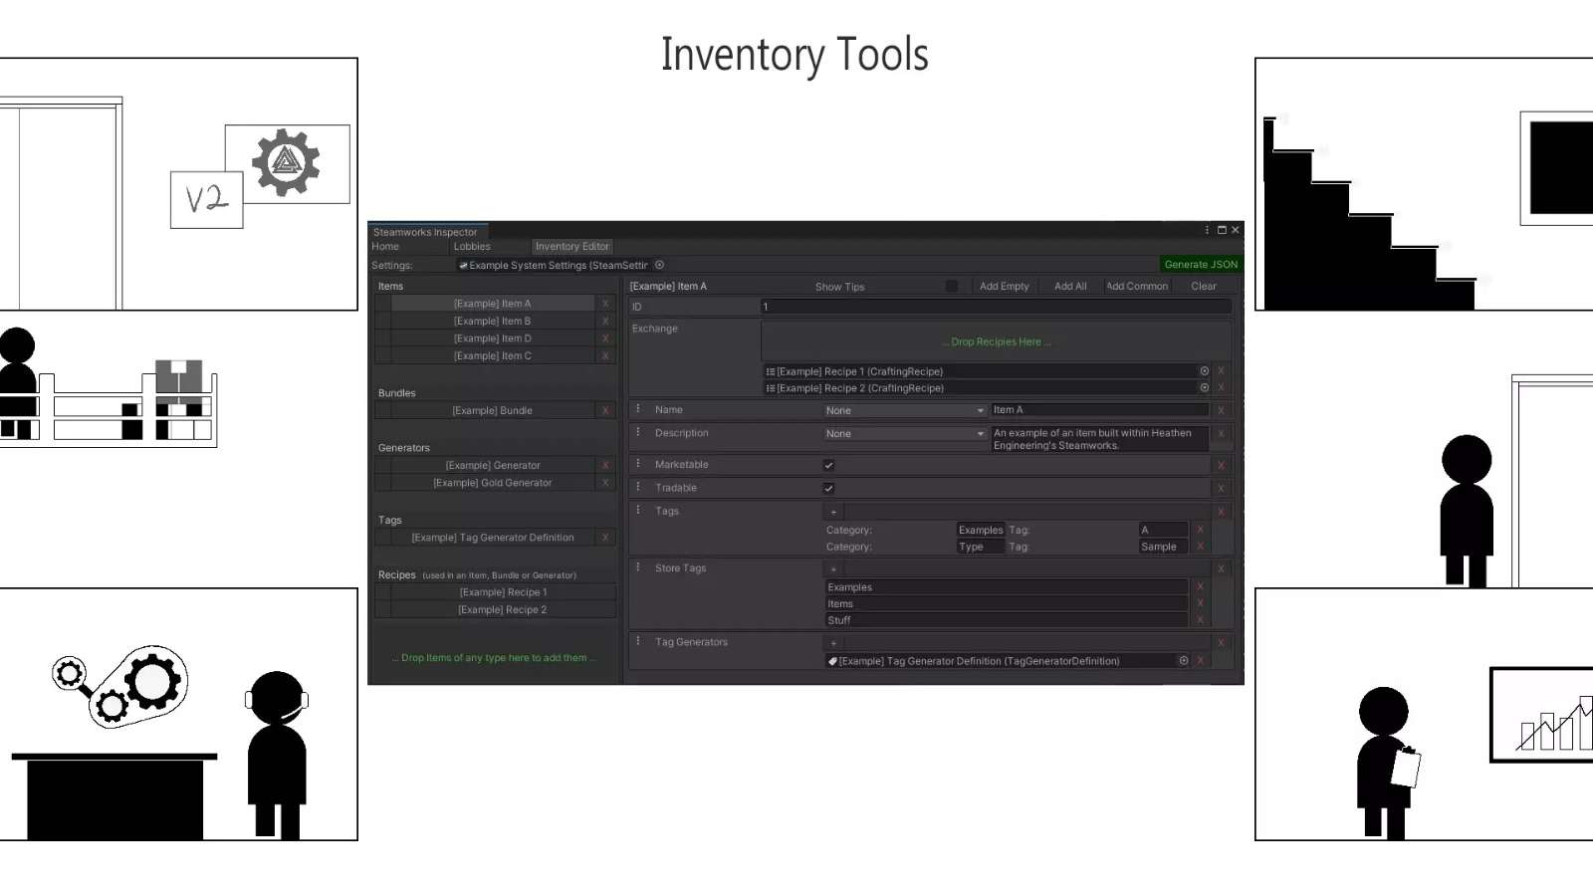
Task: Click drag handle of Store Tags row
Action: pyautogui.click(x=638, y=567)
